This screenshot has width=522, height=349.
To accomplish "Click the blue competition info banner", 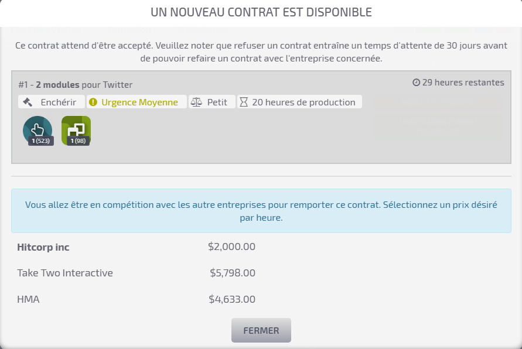I will pos(261,211).
